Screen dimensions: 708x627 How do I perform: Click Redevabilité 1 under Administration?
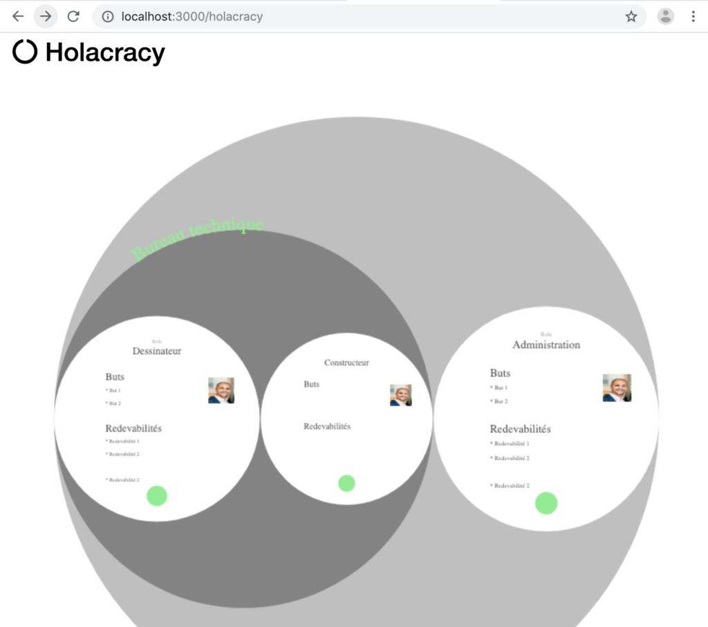click(509, 444)
